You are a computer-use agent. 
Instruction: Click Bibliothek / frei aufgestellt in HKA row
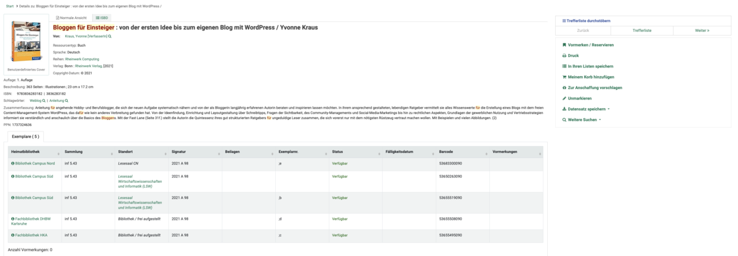click(x=139, y=235)
